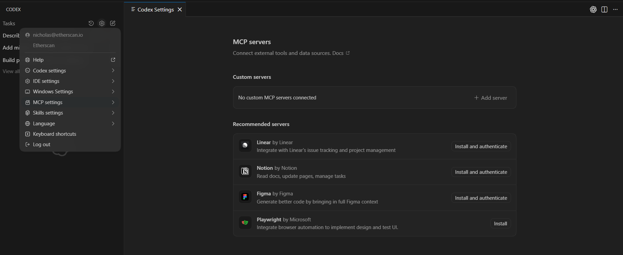Install the Playwright server
This screenshot has height=255, width=623.
pos(501,224)
